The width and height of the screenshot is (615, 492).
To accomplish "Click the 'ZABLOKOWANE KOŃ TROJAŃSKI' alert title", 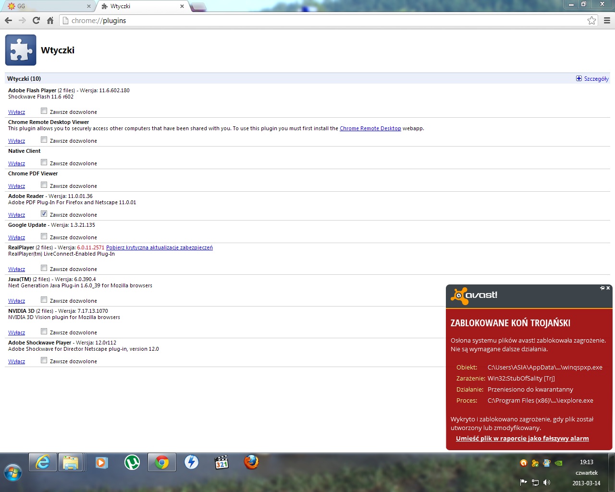I will [x=510, y=323].
